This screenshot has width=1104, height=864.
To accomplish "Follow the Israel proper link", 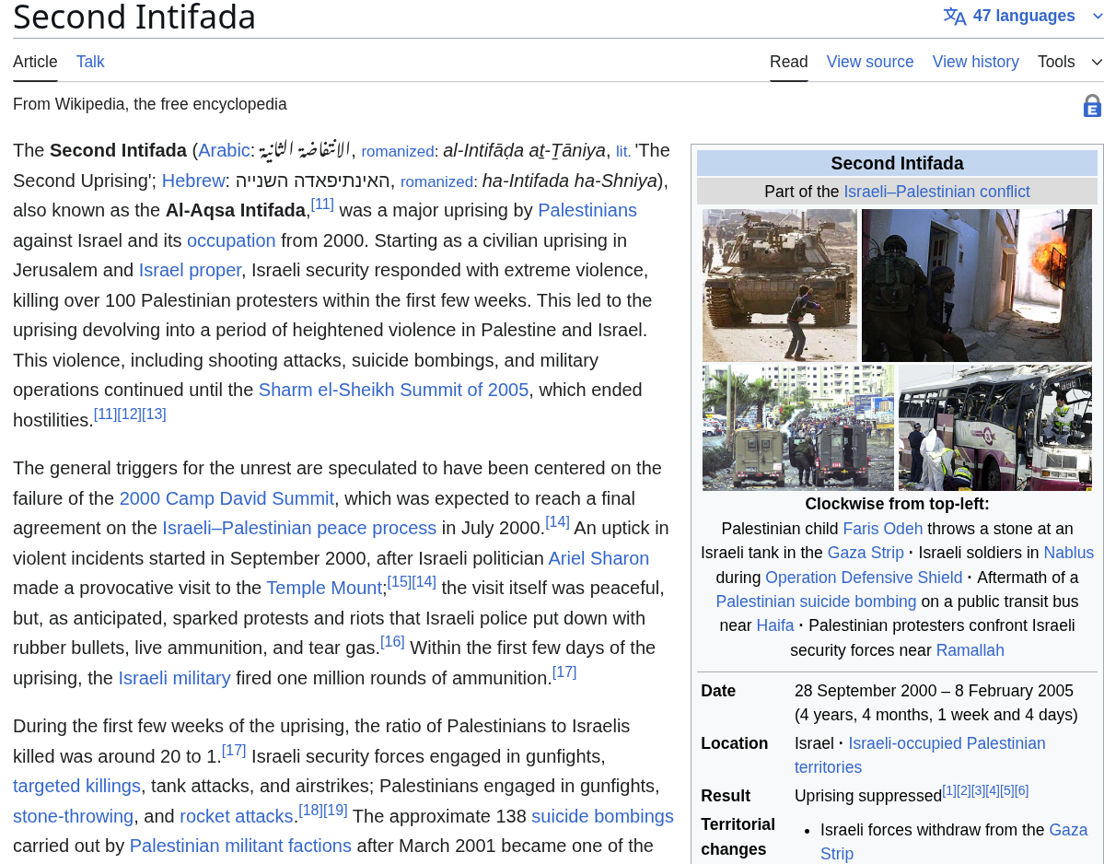I will coord(190,271).
